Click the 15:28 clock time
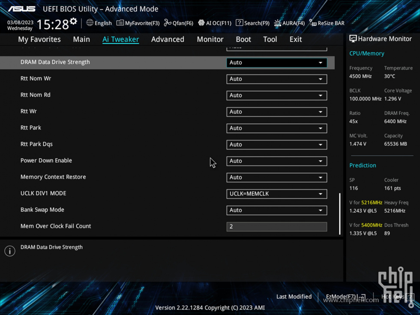This screenshot has height=315, width=420. 52,24
